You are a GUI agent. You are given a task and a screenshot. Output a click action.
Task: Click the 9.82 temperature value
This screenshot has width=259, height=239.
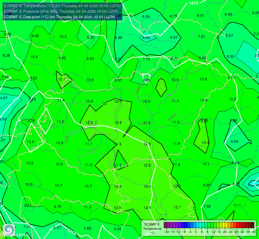202,58
